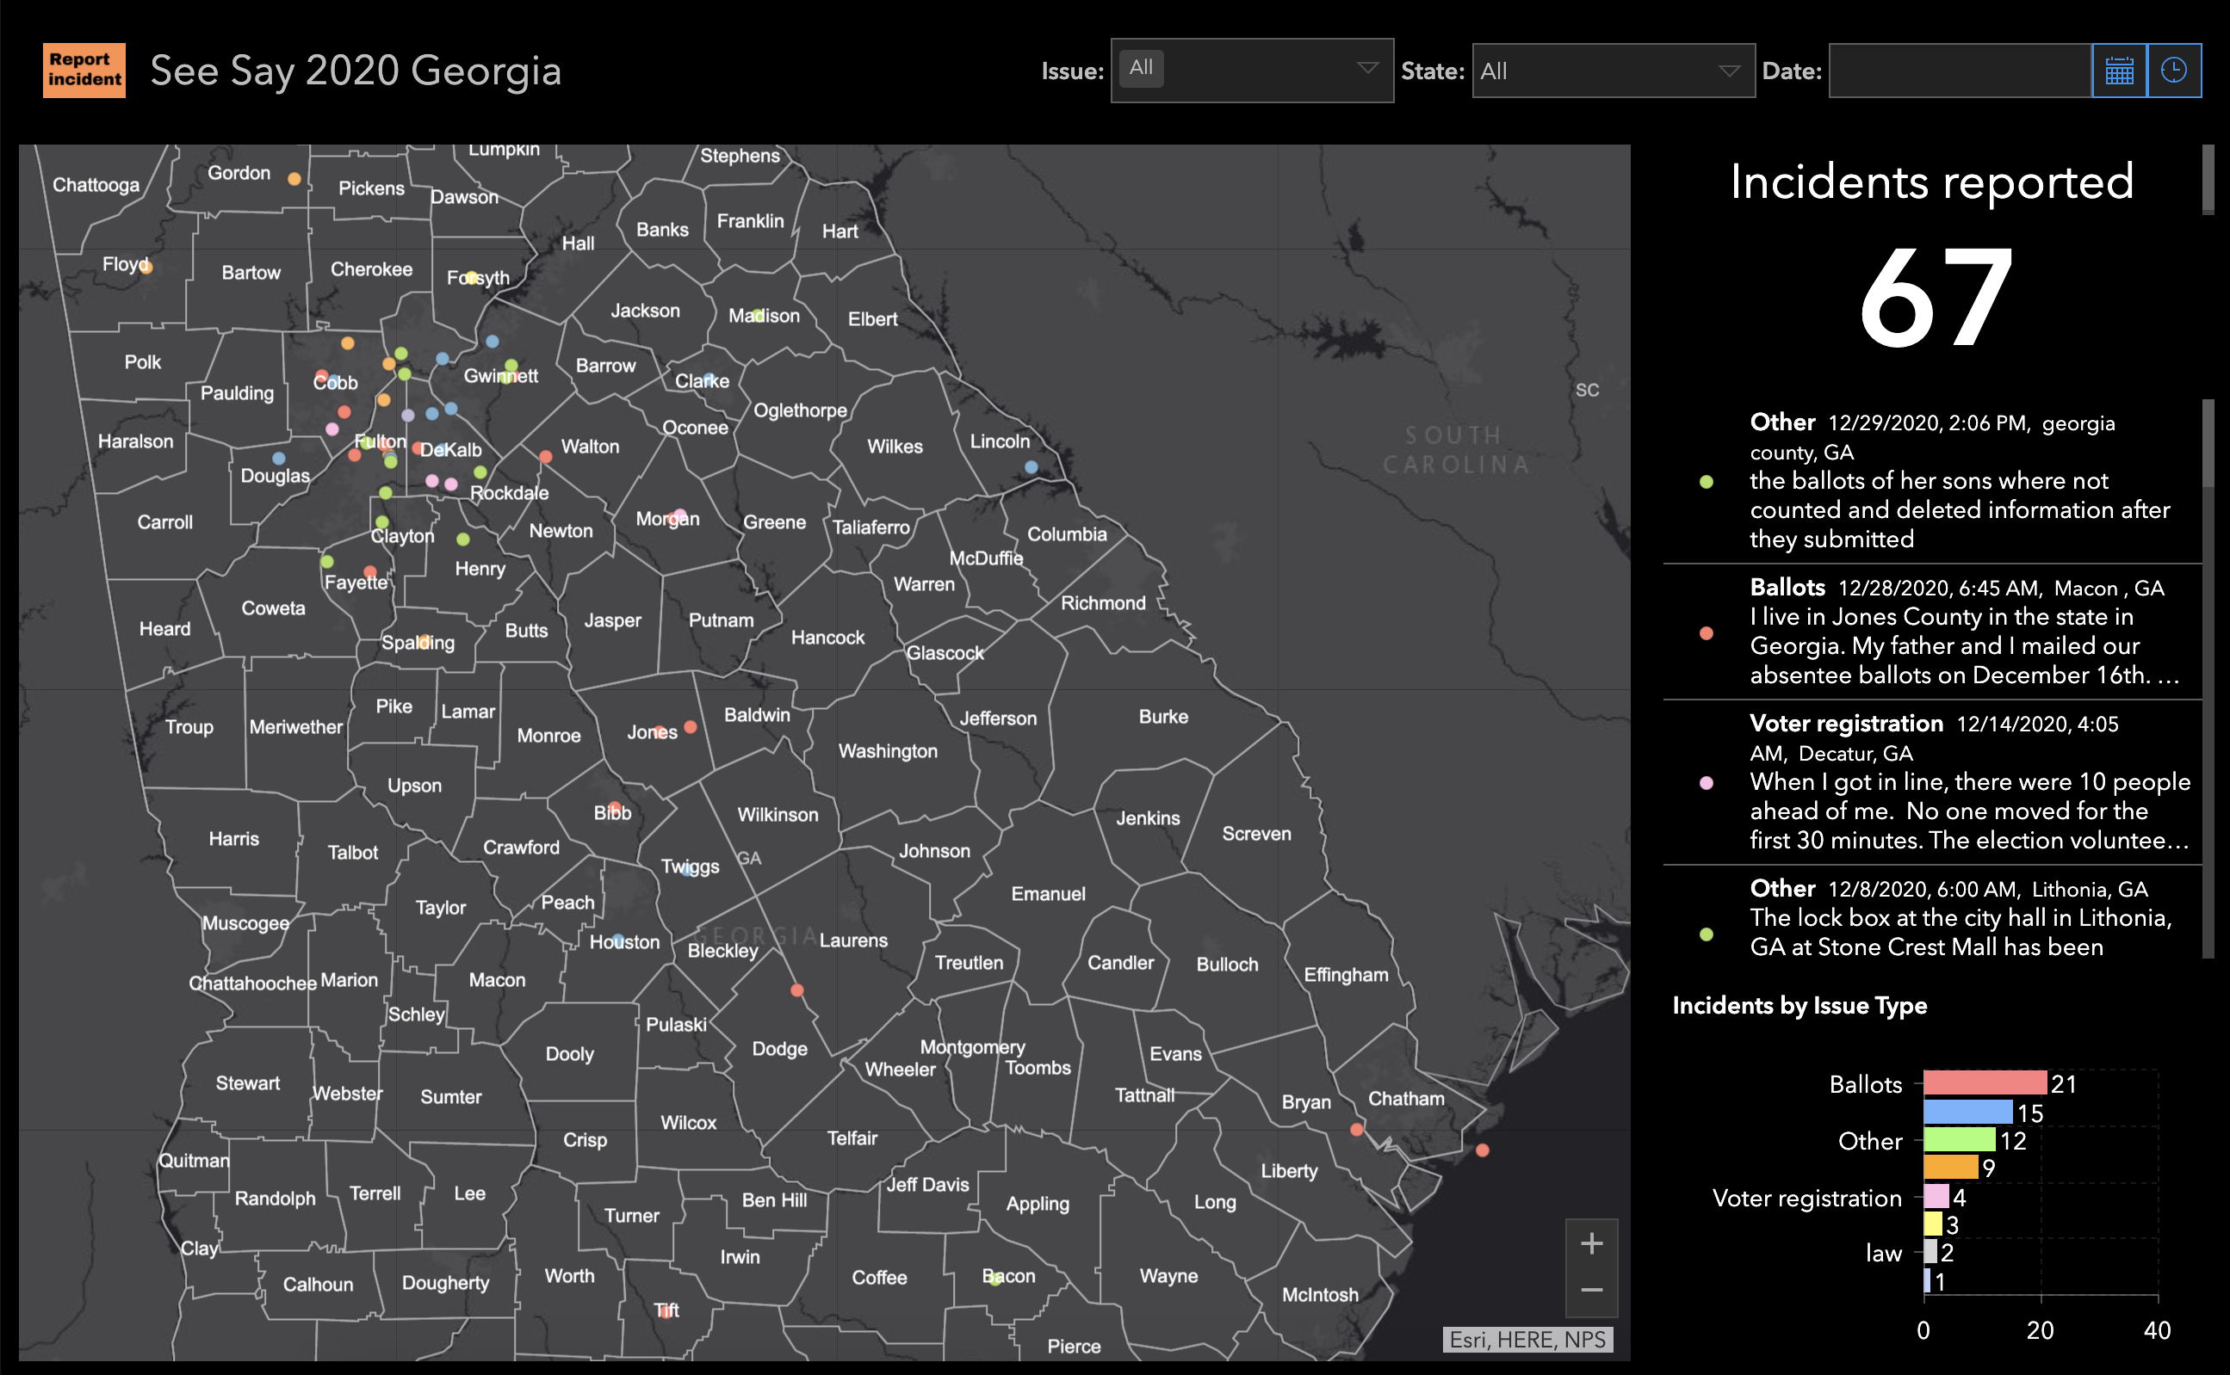Zoom in on the map
Screen dimensions: 2230x1375
point(1591,1243)
